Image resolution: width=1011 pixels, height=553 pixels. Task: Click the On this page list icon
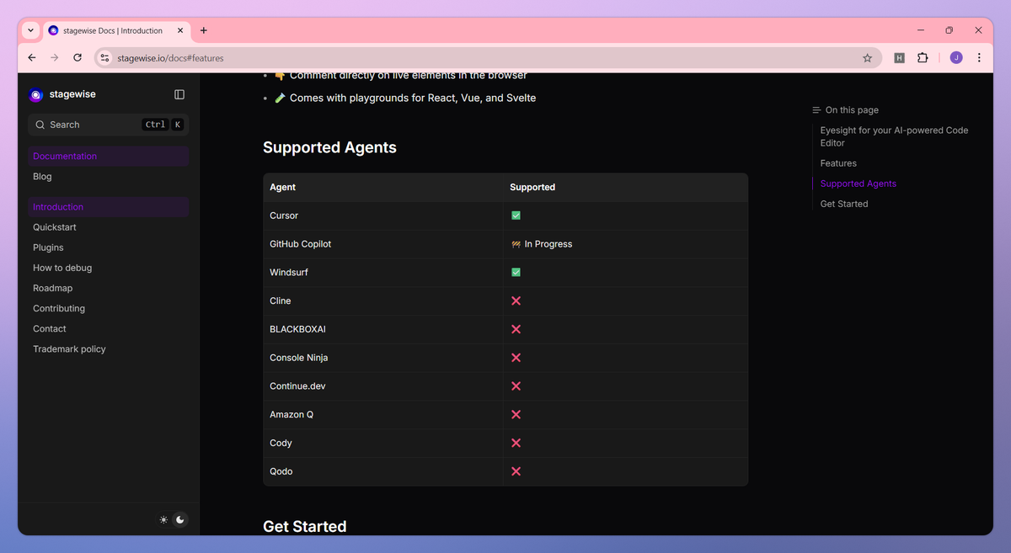pyautogui.click(x=816, y=110)
